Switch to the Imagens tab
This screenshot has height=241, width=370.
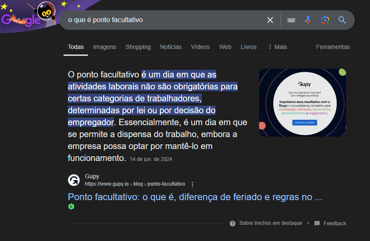(x=105, y=47)
